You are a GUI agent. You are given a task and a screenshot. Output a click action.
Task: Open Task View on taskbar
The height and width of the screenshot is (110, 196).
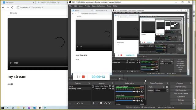pos(13,108)
